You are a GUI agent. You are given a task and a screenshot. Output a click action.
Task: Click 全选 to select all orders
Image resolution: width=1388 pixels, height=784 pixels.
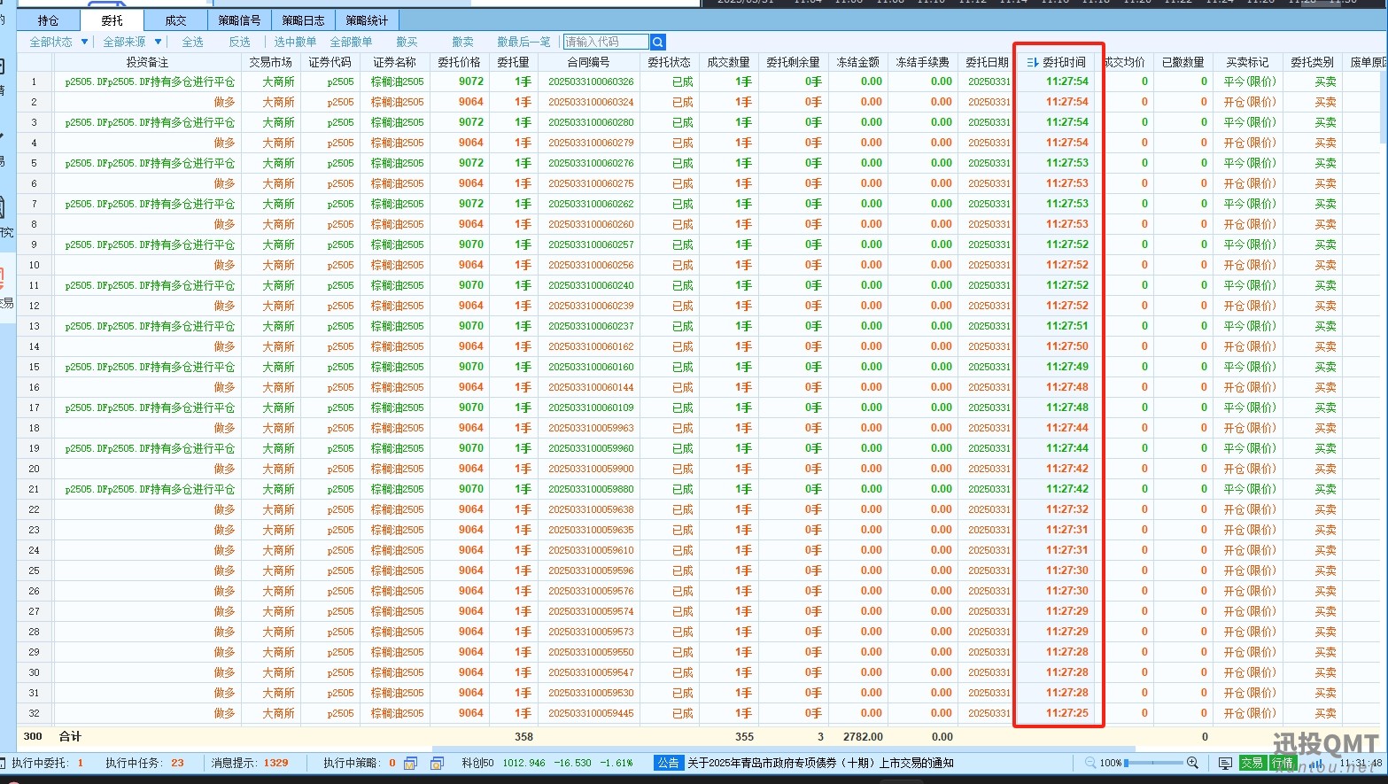pyautogui.click(x=192, y=42)
